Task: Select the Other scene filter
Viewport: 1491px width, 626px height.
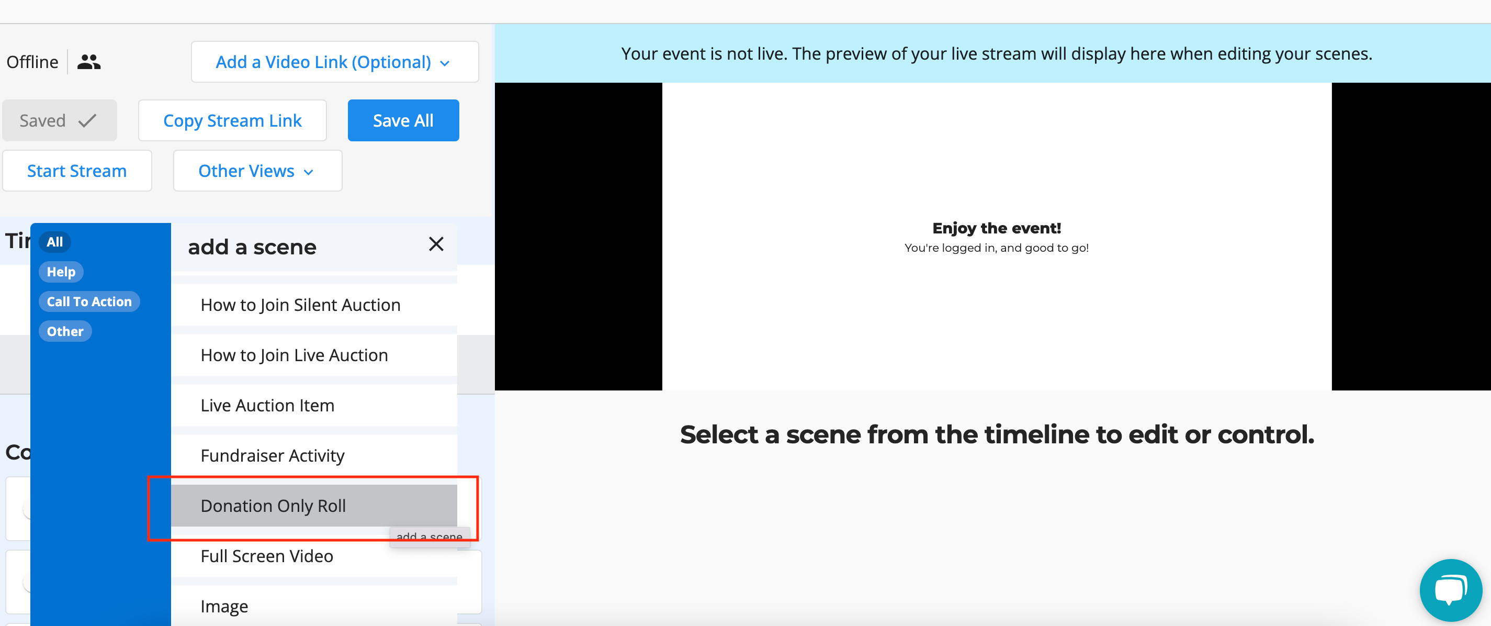Action: point(65,331)
